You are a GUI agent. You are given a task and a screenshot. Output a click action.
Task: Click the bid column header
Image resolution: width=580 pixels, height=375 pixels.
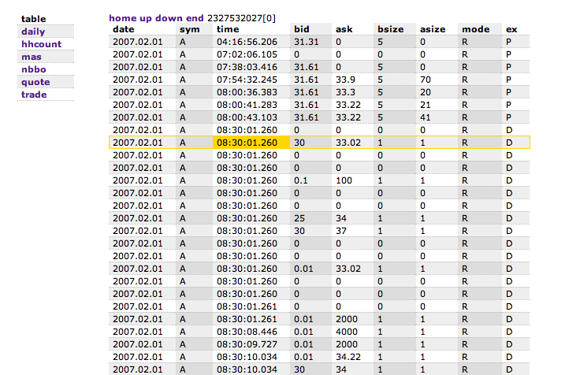(x=302, y=29)
